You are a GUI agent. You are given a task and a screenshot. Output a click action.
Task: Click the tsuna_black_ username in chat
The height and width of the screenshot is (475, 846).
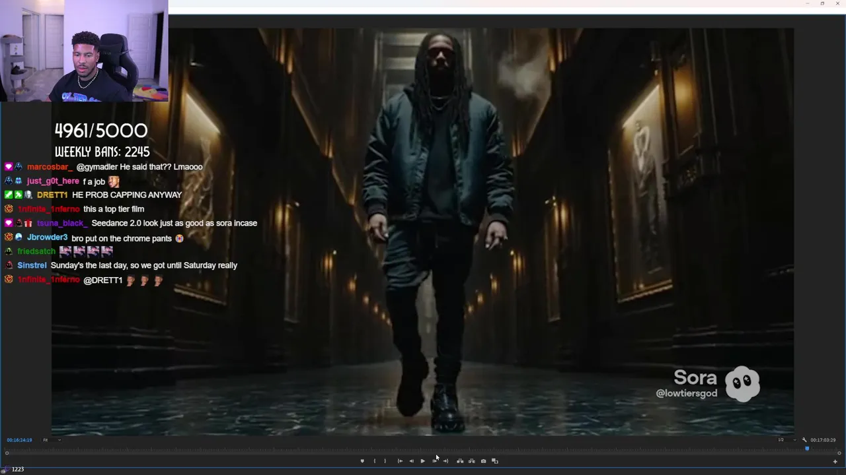click(62, 224)
